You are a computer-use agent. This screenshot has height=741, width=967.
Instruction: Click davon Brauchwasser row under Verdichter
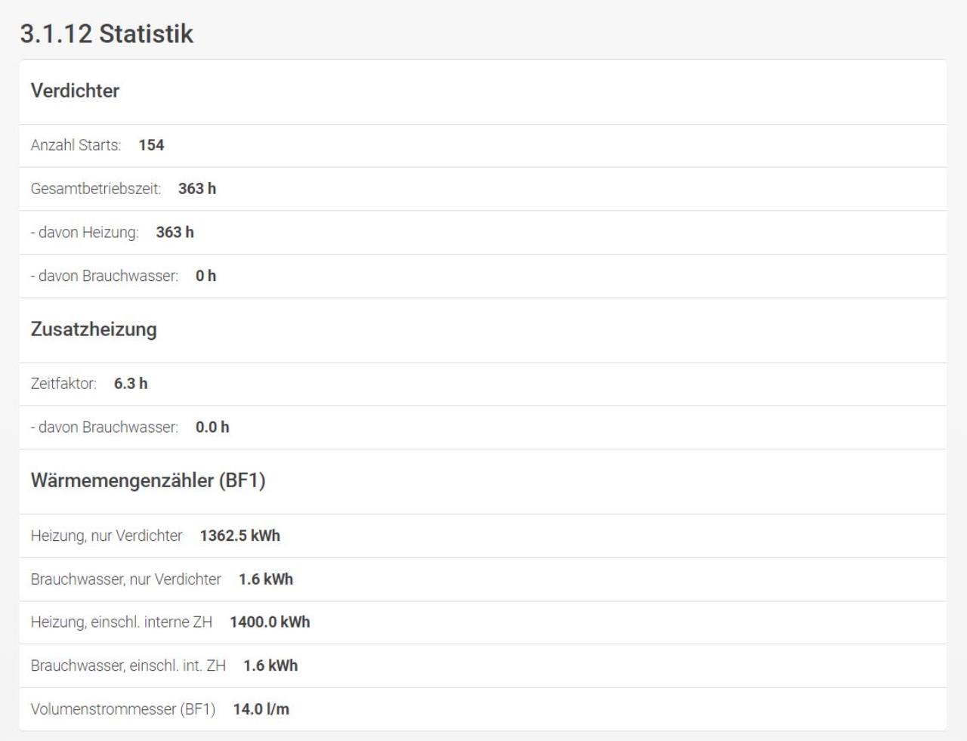pyautogui.click(x=483, y=276)
